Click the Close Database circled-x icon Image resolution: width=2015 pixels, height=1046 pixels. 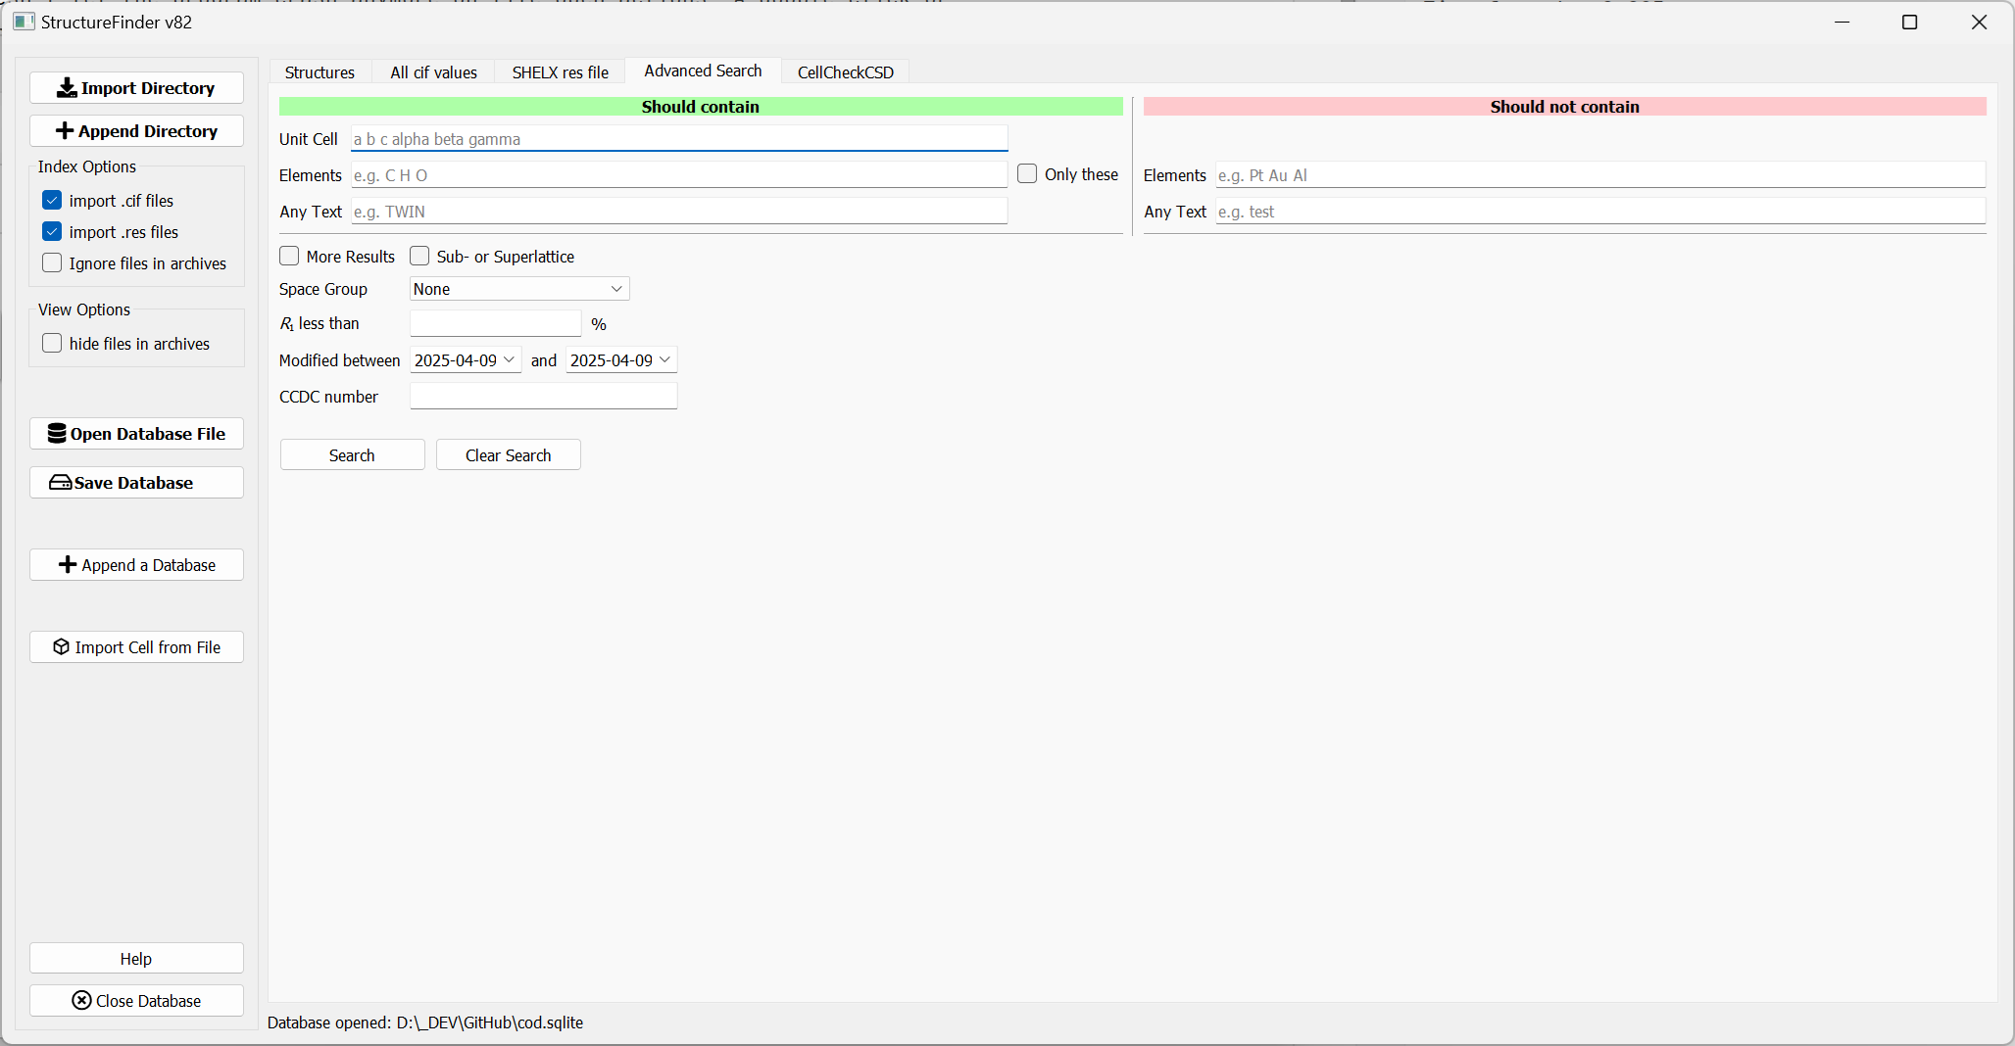[81, 1001]
